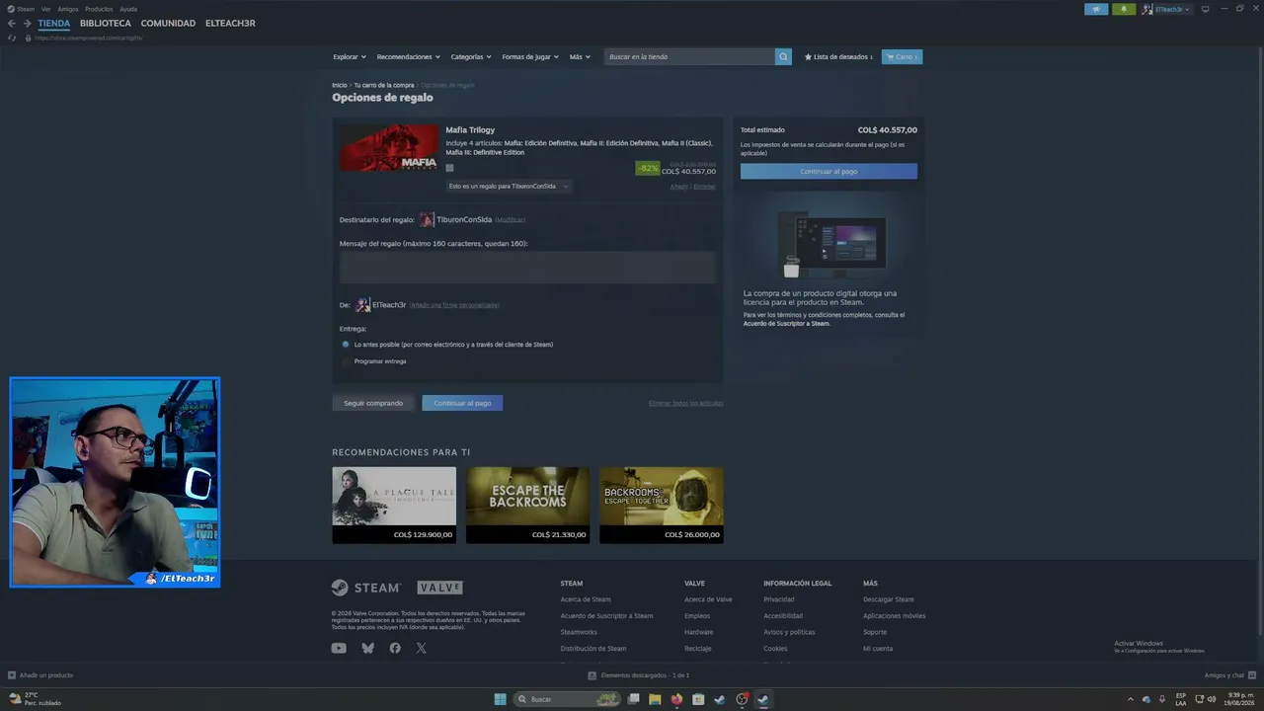Open the ELTEACH3R profile tab
This screenshot has width=1264, height=711.
pyautogui.click(x=230, y=24)
